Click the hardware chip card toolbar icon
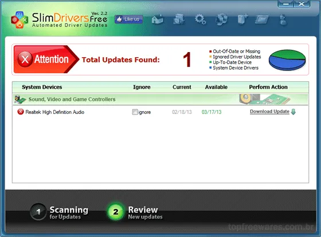The image size is (321, 237). click(262, 20)
